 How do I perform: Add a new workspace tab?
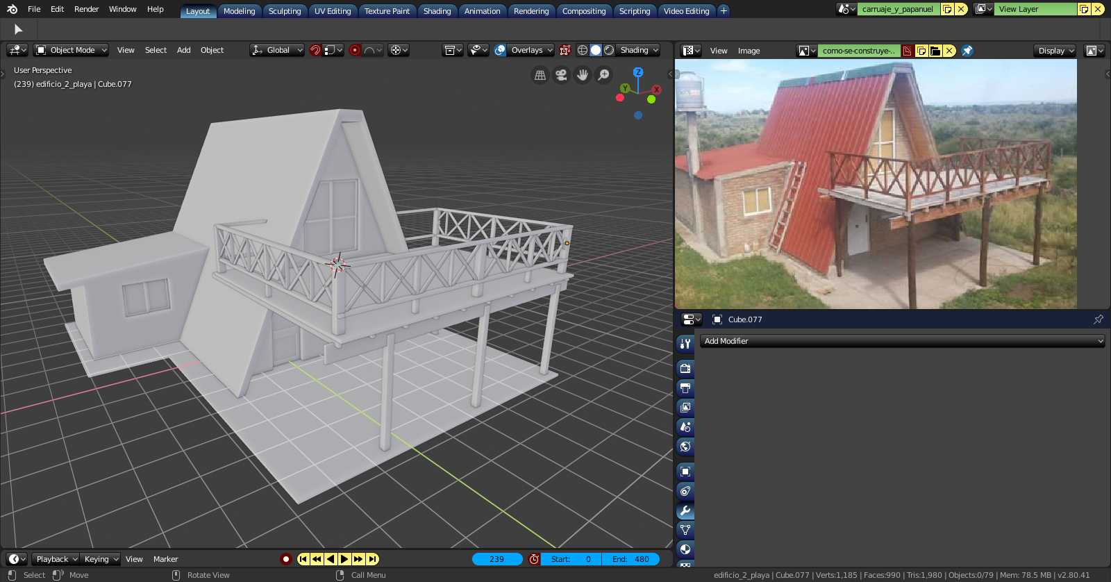click(724, 10)
